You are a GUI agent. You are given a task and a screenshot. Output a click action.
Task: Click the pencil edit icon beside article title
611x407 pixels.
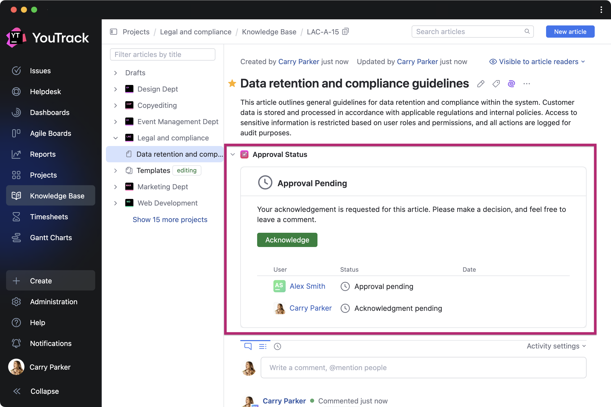coord(481,84)
